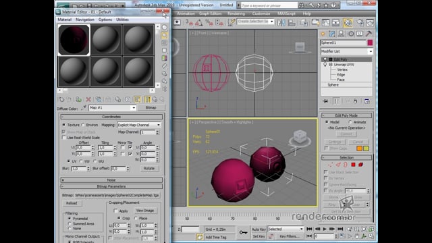
Task: Open Utilities hammer tab in command panel
Action: coord(369,34)
